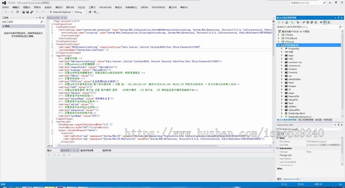This screenshot has height=188, width=345.
Task: Open the VISUALSVN menu
Action: 105,7
